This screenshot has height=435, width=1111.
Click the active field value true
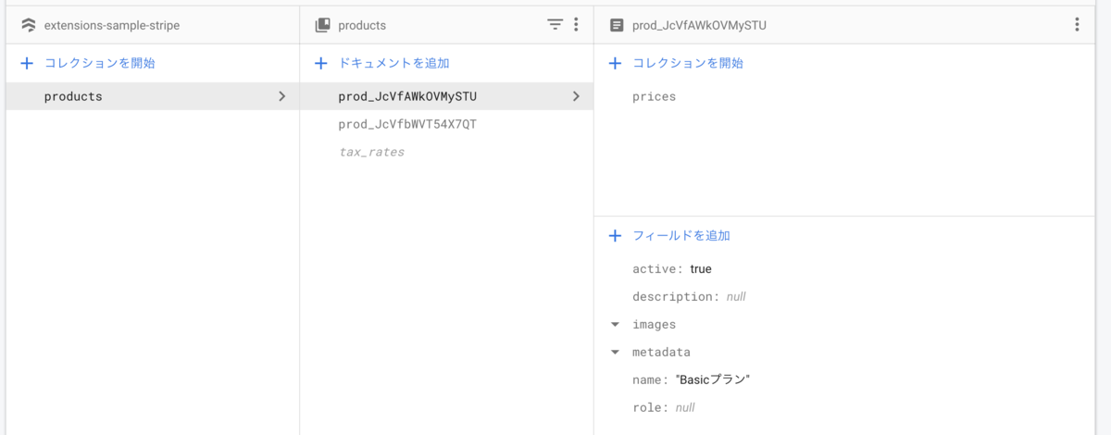[x=701, y=269]
